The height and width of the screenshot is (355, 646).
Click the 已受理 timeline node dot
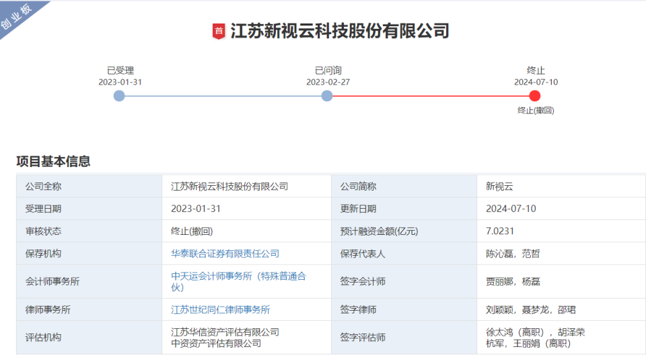tap(119, 96)
